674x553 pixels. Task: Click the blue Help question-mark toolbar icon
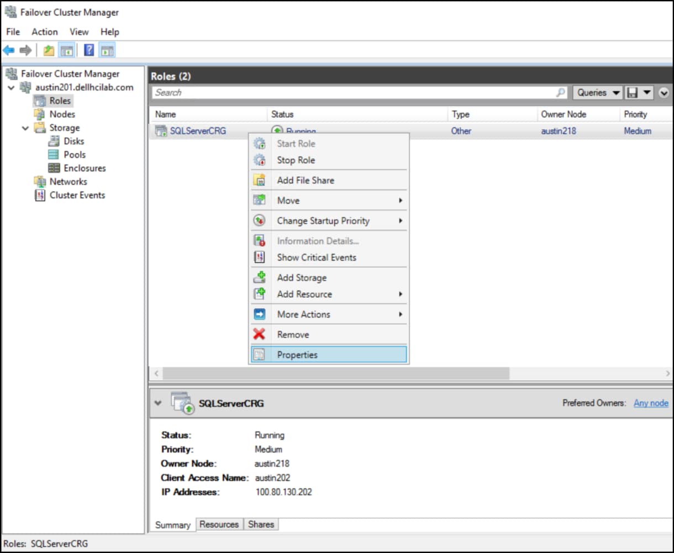pos(88,51)
